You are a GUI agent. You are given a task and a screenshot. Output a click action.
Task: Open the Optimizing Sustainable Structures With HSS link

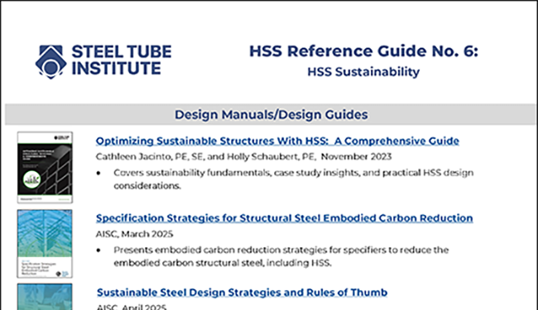pos(277,141)
